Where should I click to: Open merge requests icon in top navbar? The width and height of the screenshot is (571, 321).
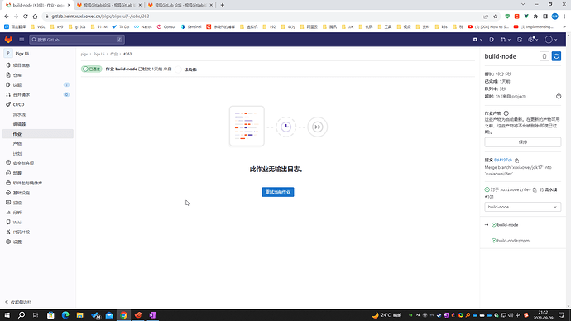506,40
